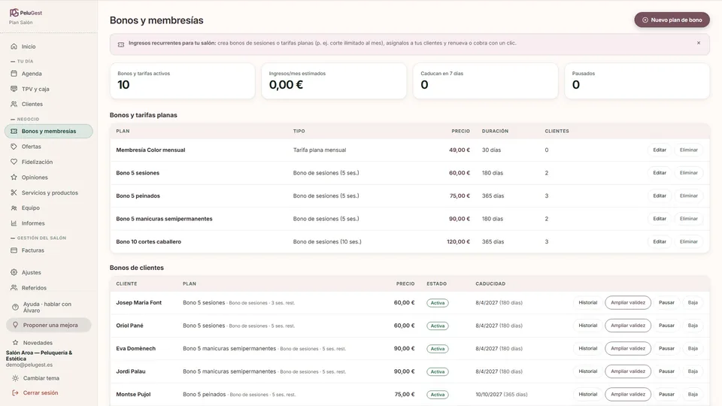This screenshot has width=722, height=406.
Task: Click the Pausados summary card
Action: pyautogui.click(x=637, y=81)
